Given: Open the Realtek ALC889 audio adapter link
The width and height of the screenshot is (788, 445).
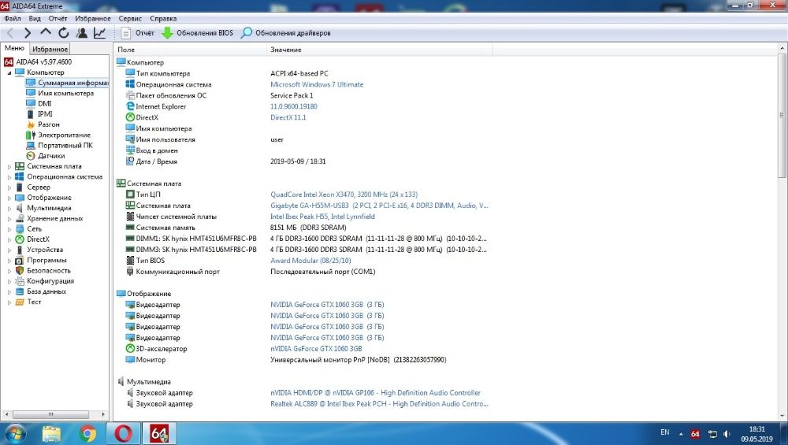Looking at the screenshot, I should tap(379, 404).
